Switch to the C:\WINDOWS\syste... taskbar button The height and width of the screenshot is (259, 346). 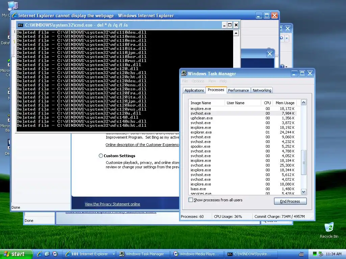coord(251,254)
